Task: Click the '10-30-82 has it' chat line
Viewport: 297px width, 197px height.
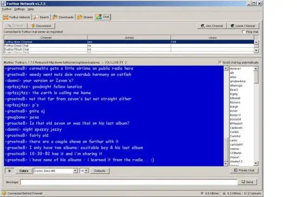Action: [x=53, y=154]
